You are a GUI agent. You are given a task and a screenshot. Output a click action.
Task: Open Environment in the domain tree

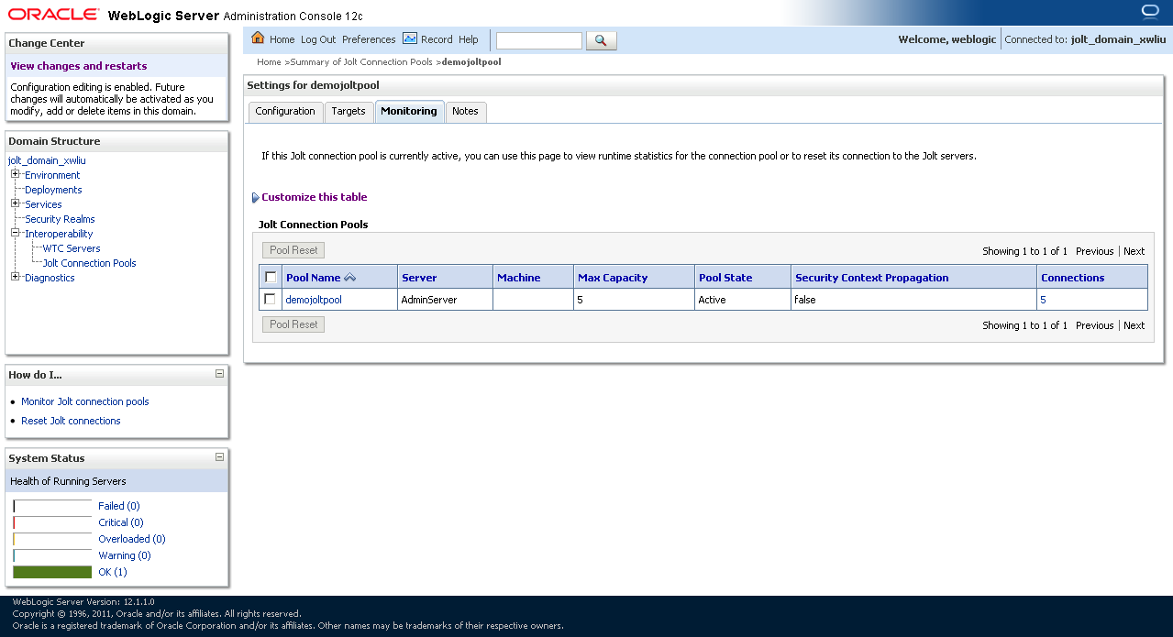[x=52, y=175]
